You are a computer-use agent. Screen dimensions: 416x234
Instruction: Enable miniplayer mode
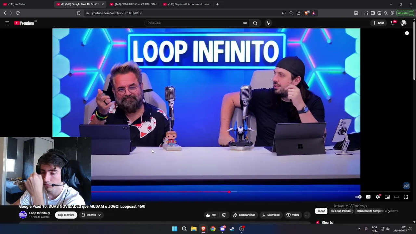pos(387,197)
